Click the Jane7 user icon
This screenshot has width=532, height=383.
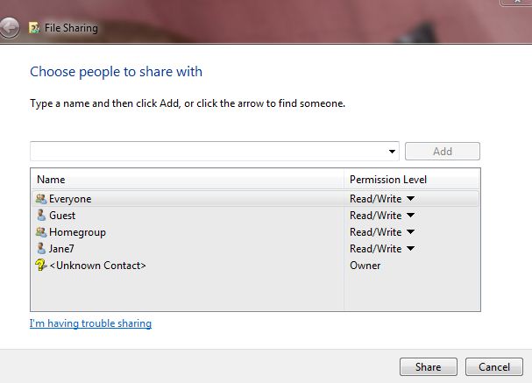(x=41, y=249)
